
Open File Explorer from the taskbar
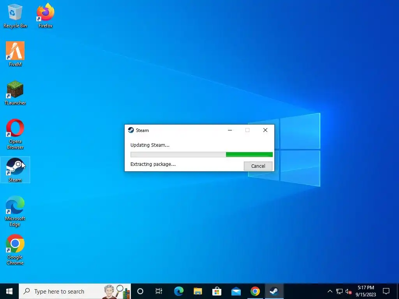click(x=198, y=291)
